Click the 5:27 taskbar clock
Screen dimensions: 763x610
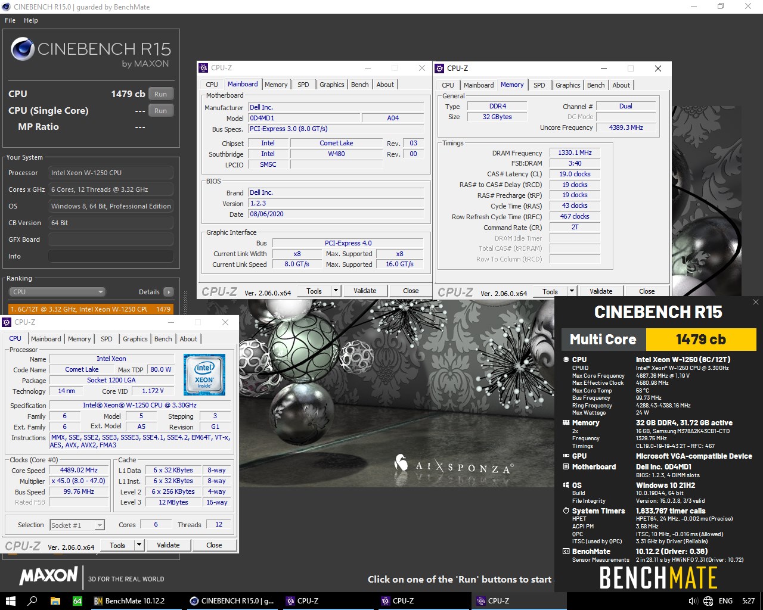tap(748, 601)
